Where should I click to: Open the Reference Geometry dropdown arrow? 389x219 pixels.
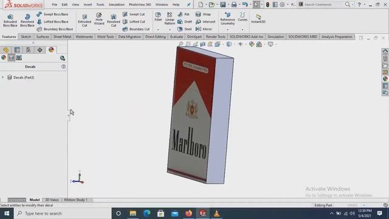click(227, 30)
